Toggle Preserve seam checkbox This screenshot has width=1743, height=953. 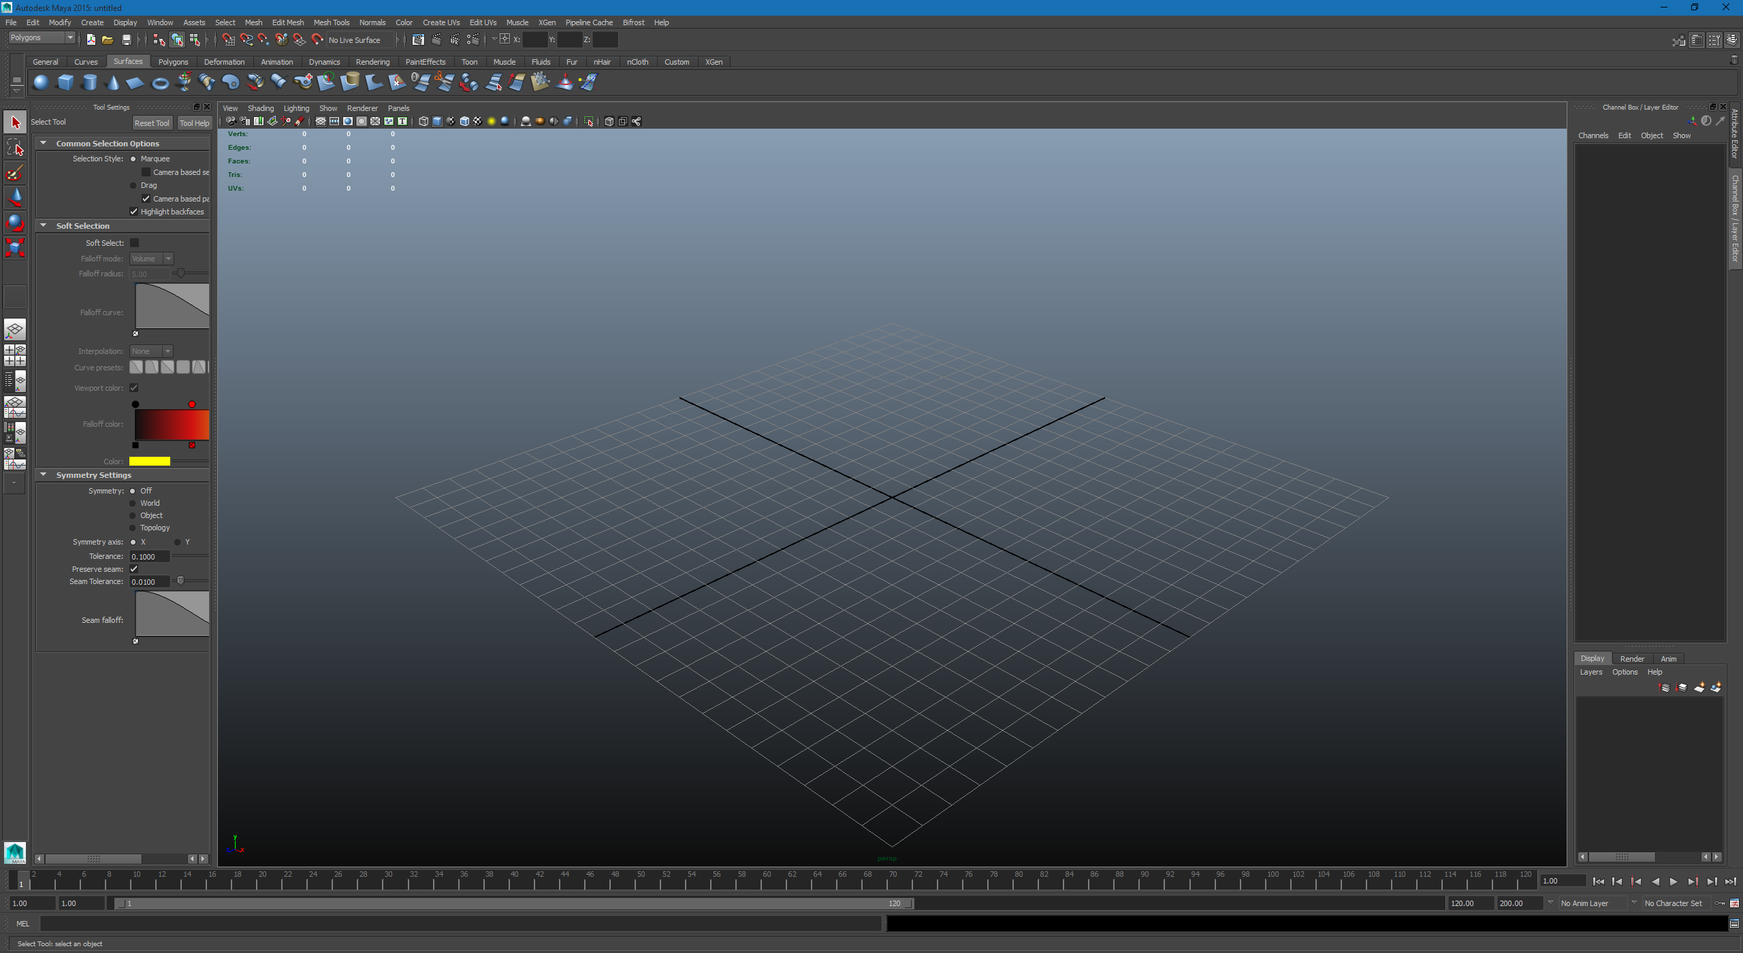134,568
